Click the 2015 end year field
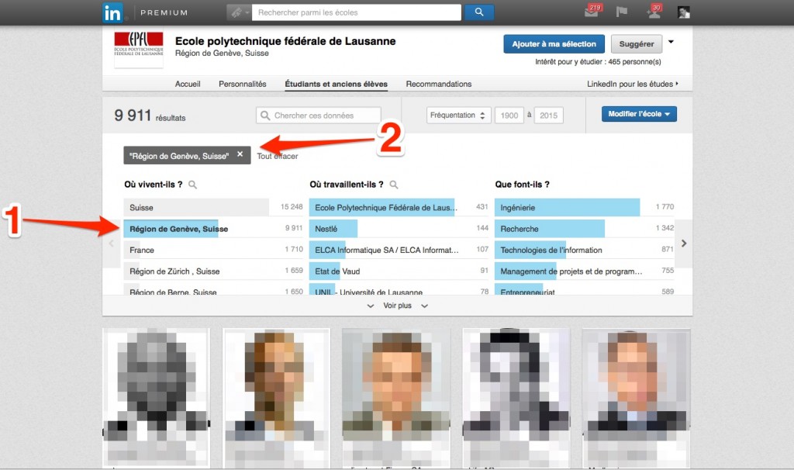 (548, 116)
